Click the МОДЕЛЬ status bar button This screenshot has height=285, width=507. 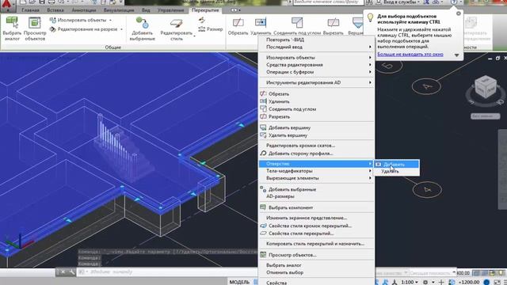(239, 282)
